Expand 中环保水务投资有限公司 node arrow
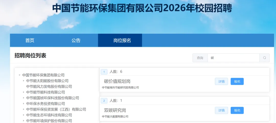 coord(24,104)
